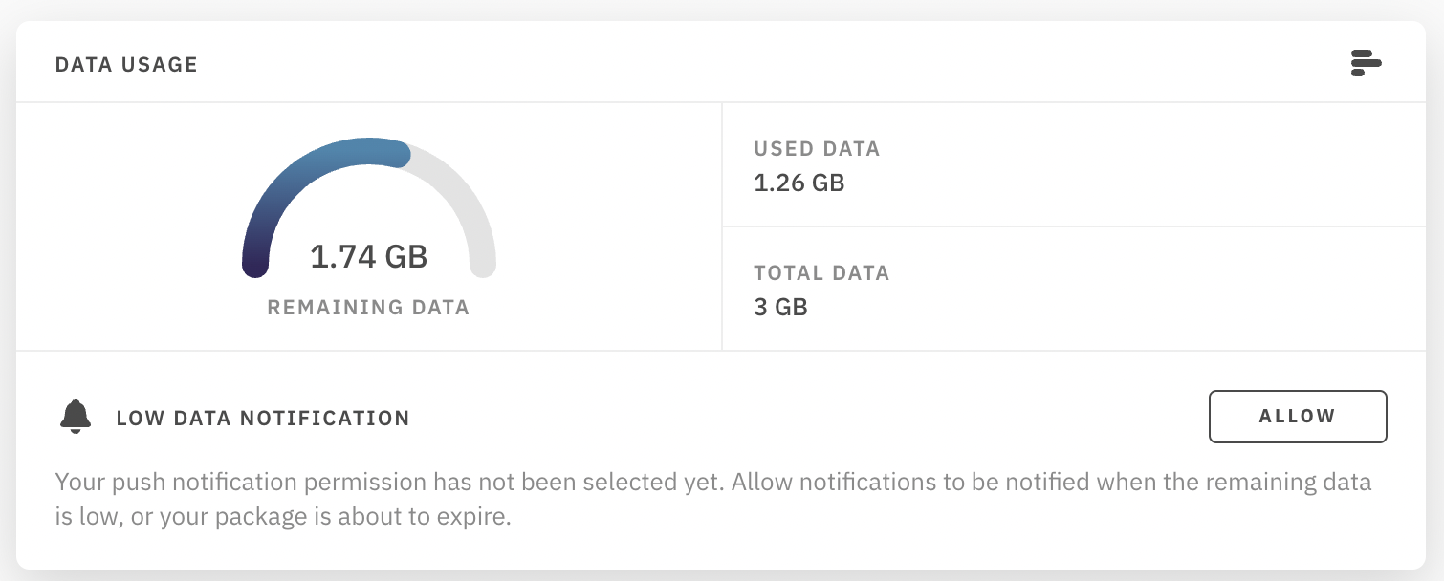Click the DATA USAGE card title
This screenshot has height=581, width=1444.
point(126,65)
